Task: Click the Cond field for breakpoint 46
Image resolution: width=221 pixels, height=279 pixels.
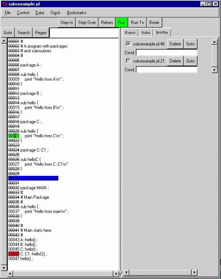Action: click(x=166, y=53)
